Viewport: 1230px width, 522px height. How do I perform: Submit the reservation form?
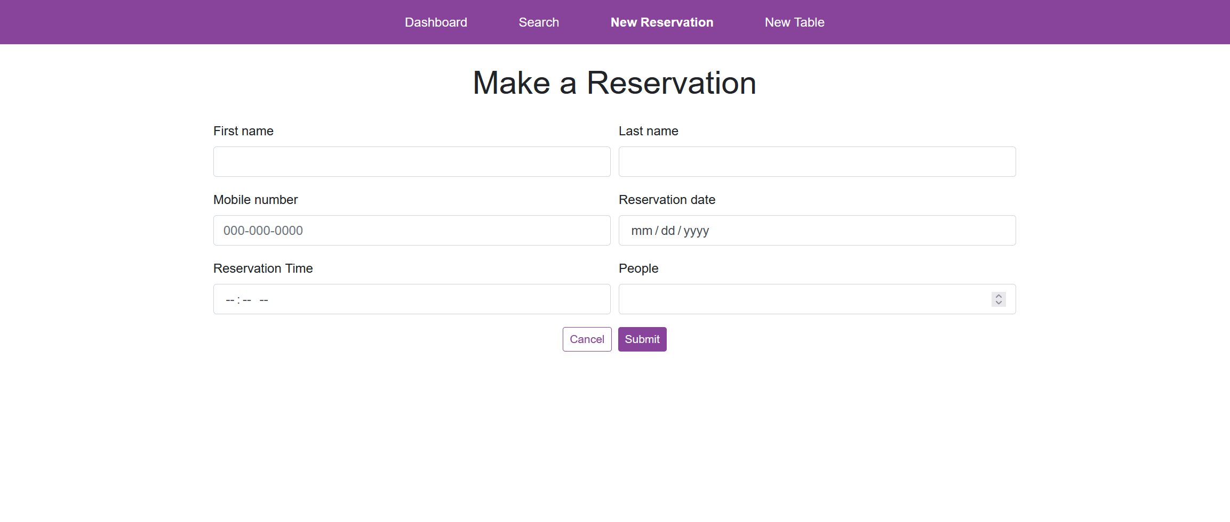[642, 339]
